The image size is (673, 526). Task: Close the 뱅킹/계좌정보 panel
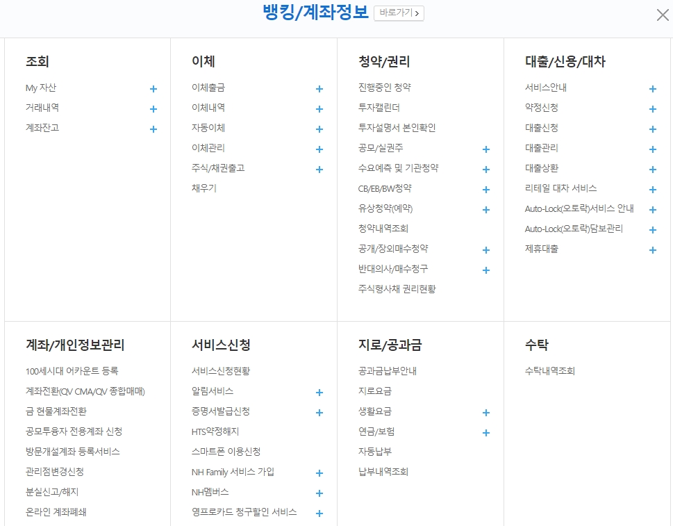click(x=662, y=15)
